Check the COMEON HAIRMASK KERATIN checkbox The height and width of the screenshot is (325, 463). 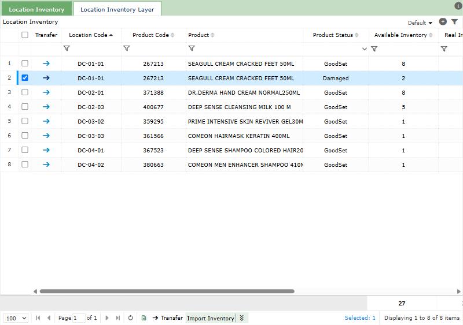tap(25, 136)
